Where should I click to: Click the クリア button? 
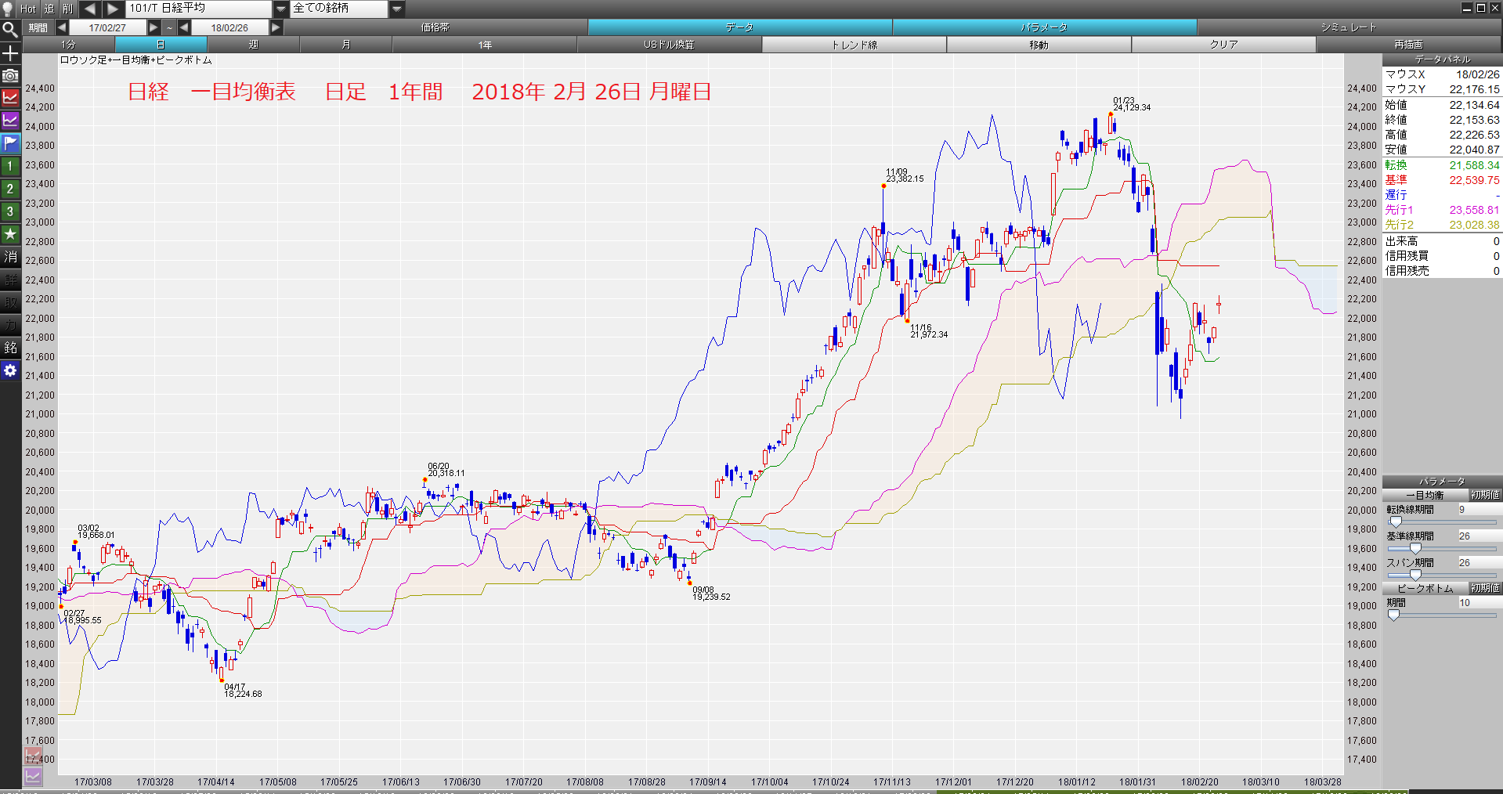pyautogui.click(x=1223, y=45)
